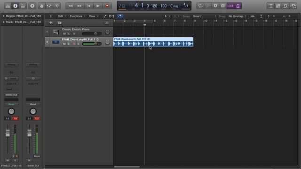
Task: Click the Rewind transport button
Action: tap(70, 6)
